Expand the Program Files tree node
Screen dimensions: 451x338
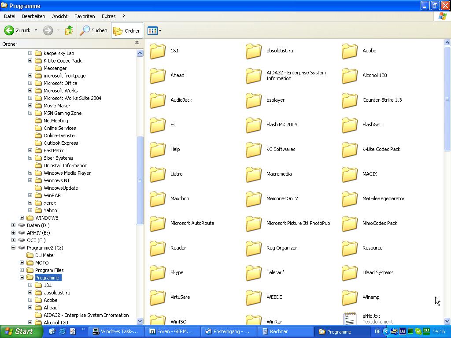coord(22,270)
